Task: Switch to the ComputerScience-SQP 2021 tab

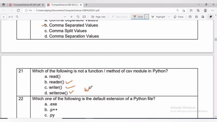Action: [65, 5]
